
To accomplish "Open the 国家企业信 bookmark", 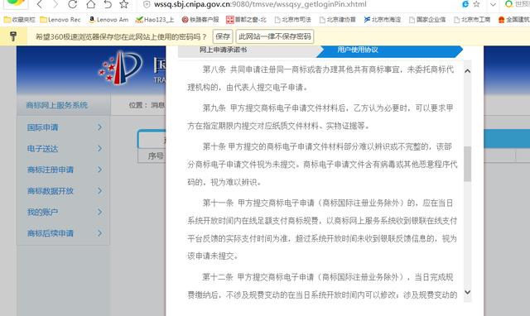I will coord(427,20).
